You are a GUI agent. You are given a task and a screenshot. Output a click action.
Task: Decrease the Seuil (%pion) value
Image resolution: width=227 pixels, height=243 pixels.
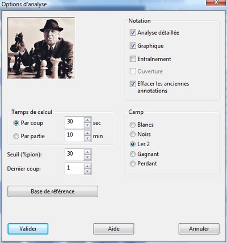(87, 157)
